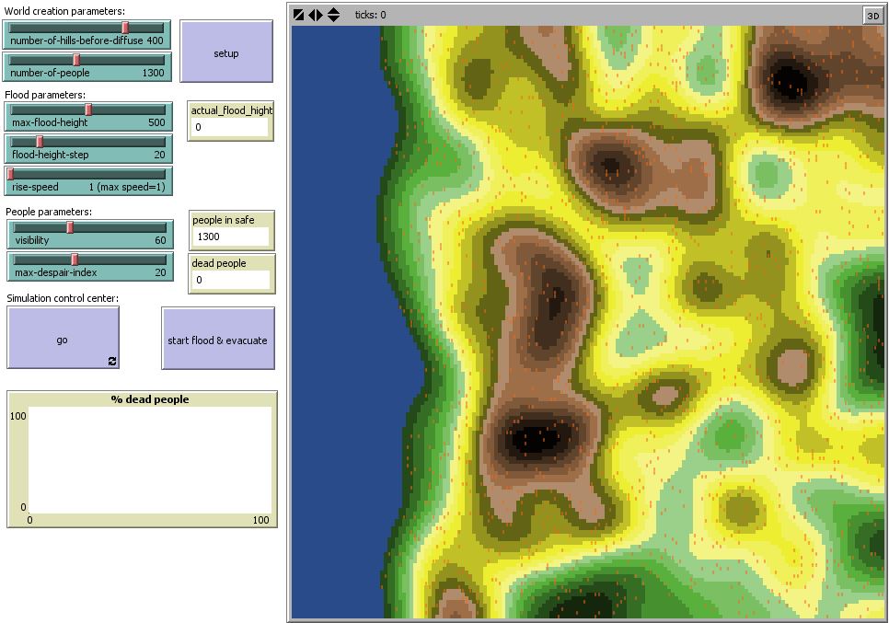Click the rise-speed slider handle
This screenshot has height=623, width=889.
11,174
